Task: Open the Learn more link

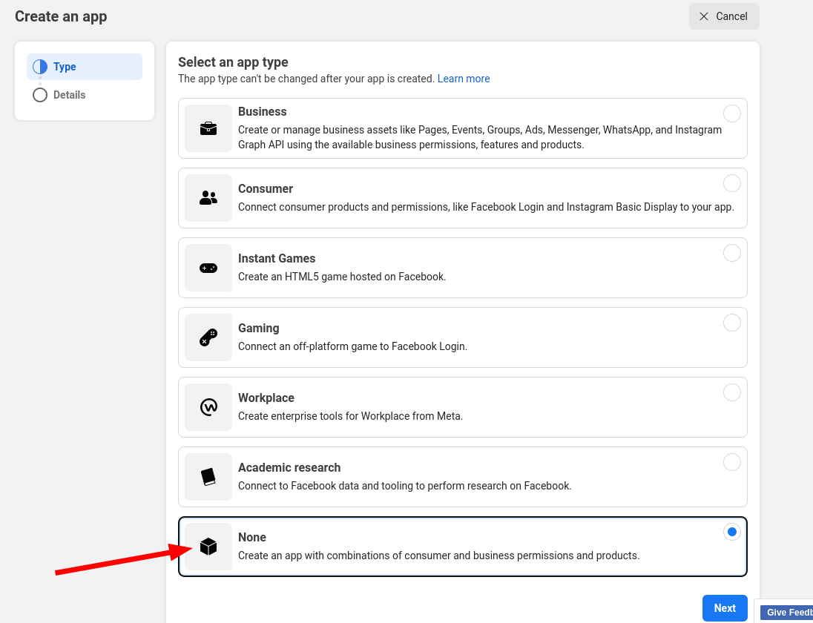Action: click(x=464, y=79)
